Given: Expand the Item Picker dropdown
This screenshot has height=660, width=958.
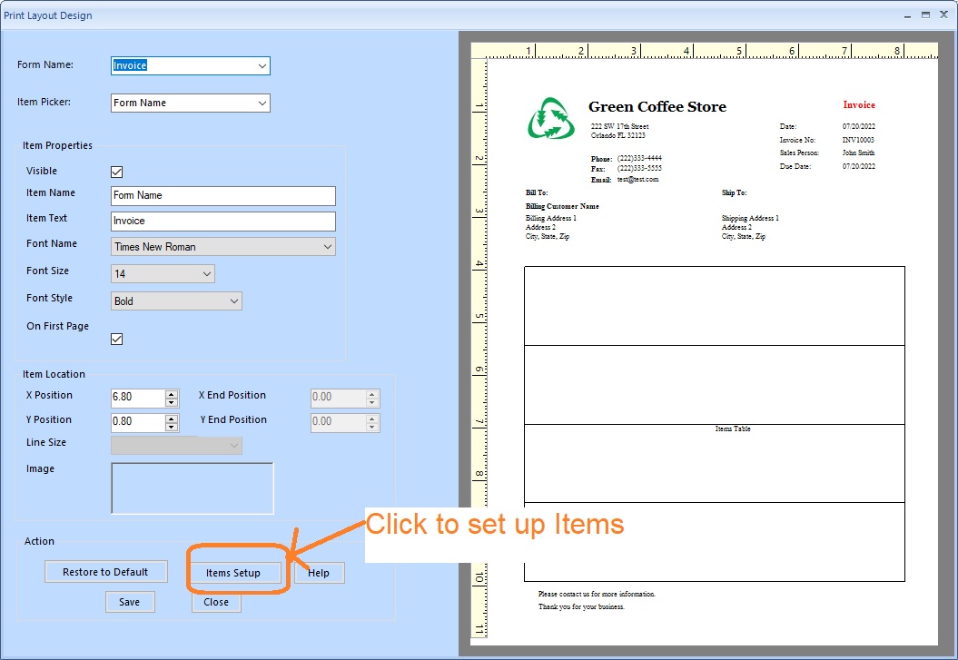Looking at the screenshot, I should click(x=262, y=103).
